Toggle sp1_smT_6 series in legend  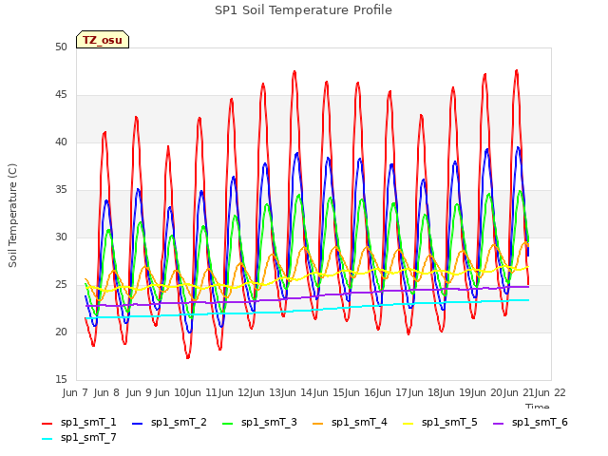[x=530, y=422]
